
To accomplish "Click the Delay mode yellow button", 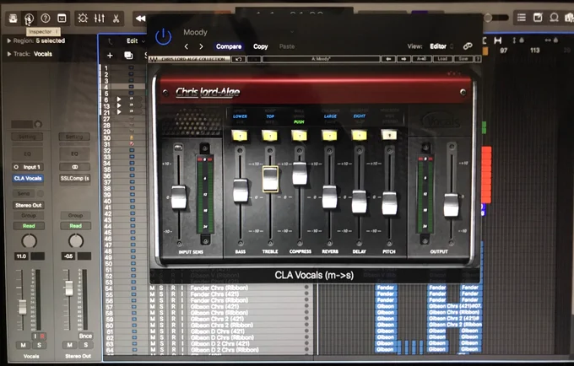I will [x=359, y=135].
